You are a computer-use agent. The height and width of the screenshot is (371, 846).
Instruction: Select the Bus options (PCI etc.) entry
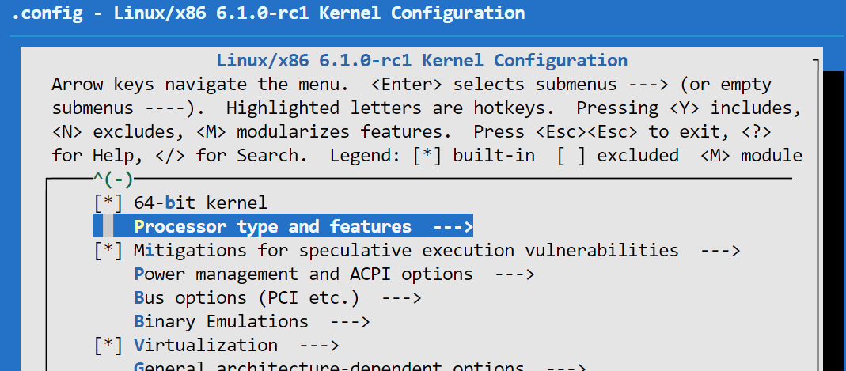pyautogui.click(x=246, y=298)
